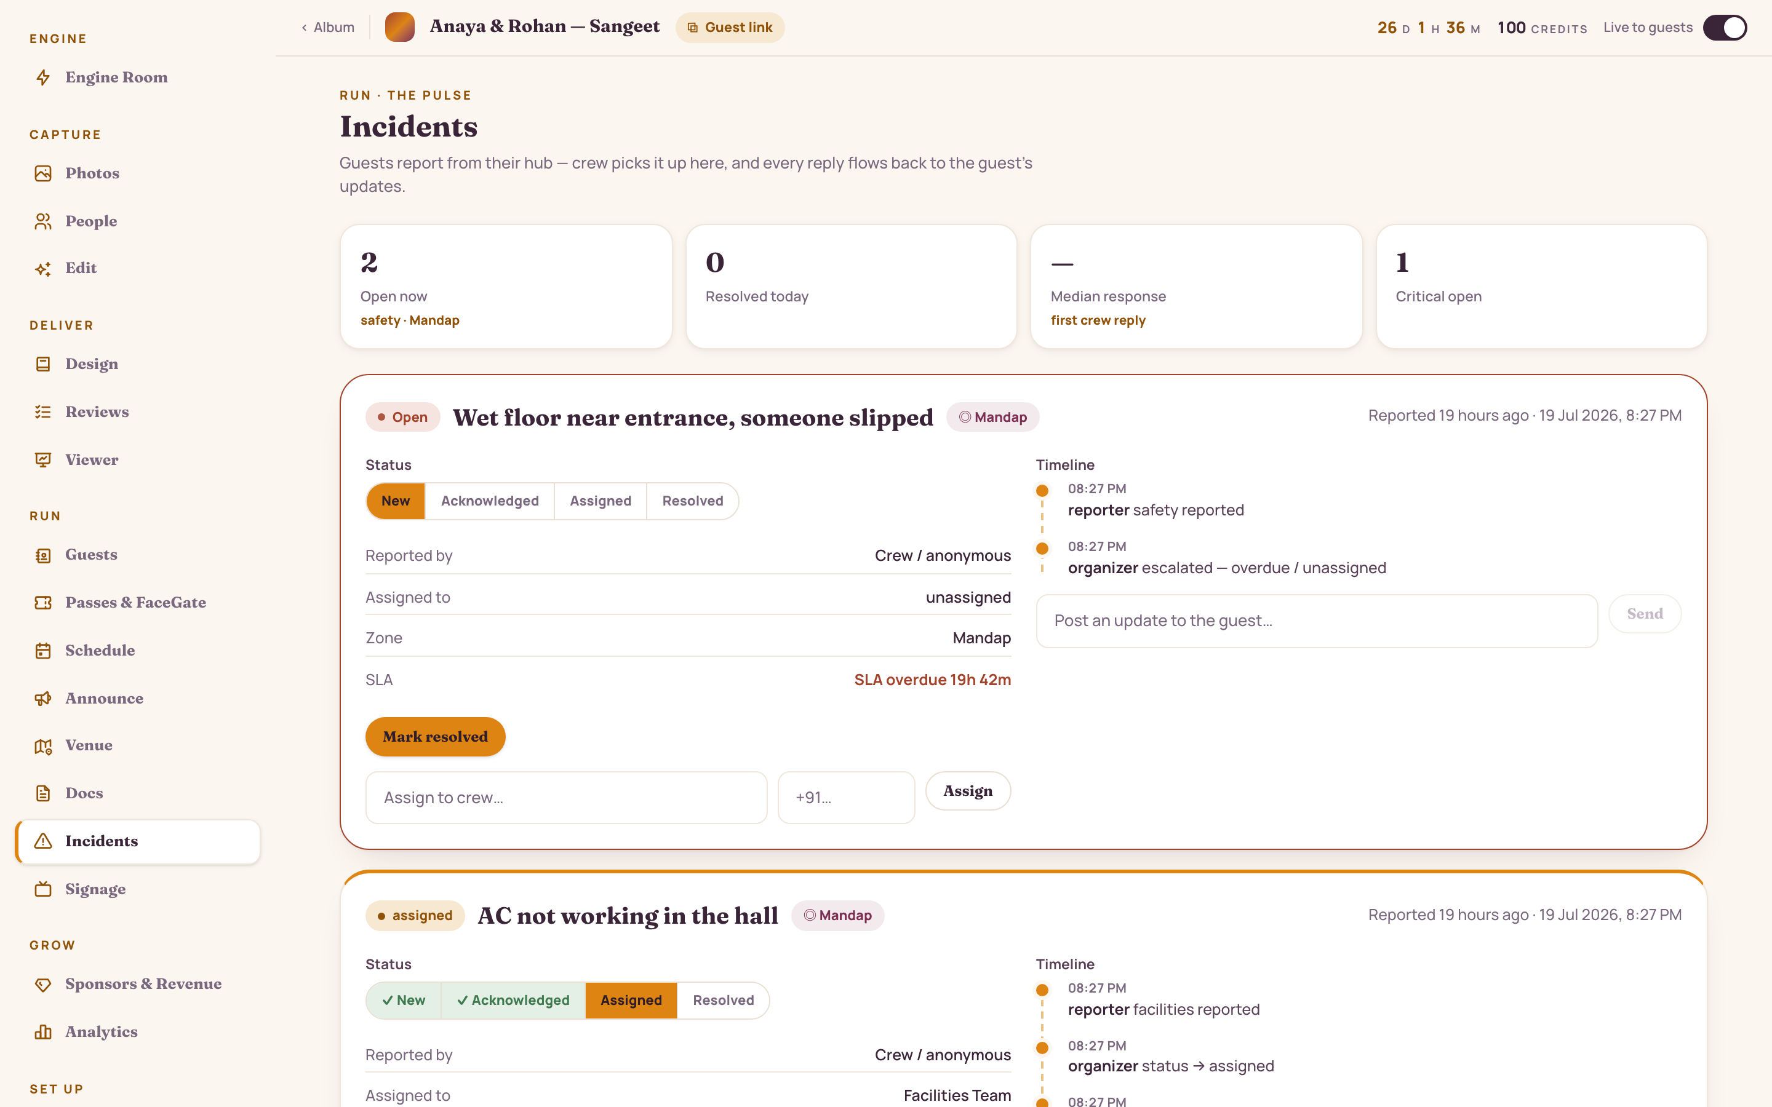Click 'Facilities Team' assigned value
Viewport: 1772px width, 1107px height.
pos(957,1095)
